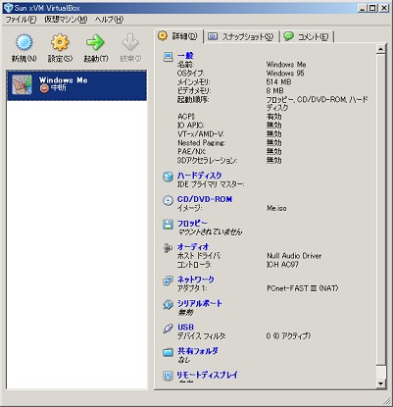Image resolution: width=393 pixels, height=407 pixels.
Task: Click the USB plug icon
Action: [168, 329]
